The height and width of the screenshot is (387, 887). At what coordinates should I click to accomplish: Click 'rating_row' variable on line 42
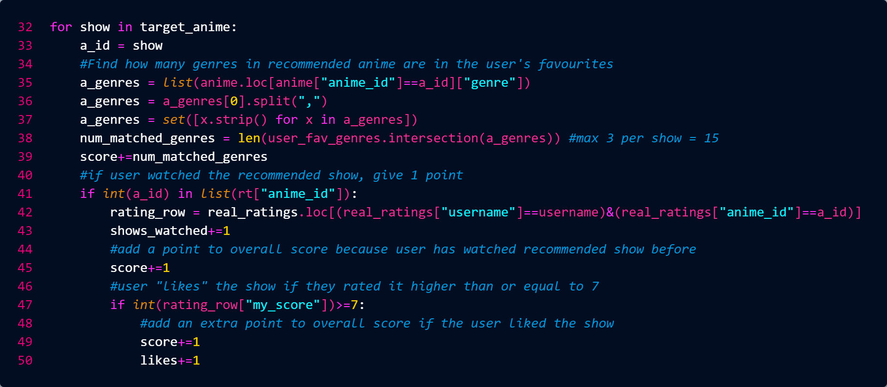(148, 212)
